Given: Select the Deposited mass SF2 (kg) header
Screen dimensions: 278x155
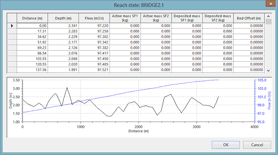Looking at the screenshot, I should tap(218, 18).
